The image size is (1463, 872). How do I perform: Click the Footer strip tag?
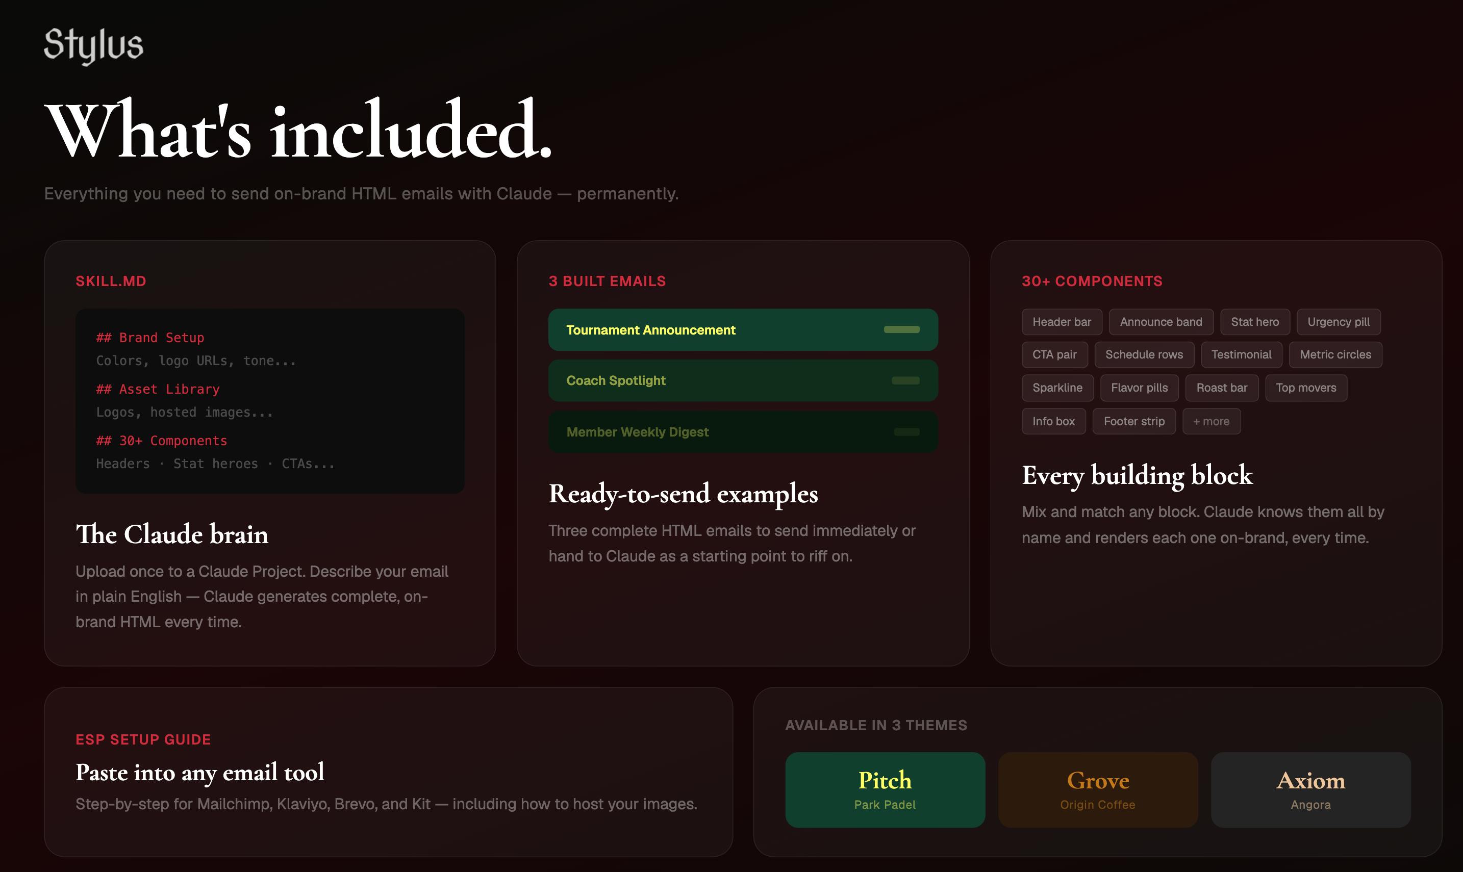coord(1134,421)
